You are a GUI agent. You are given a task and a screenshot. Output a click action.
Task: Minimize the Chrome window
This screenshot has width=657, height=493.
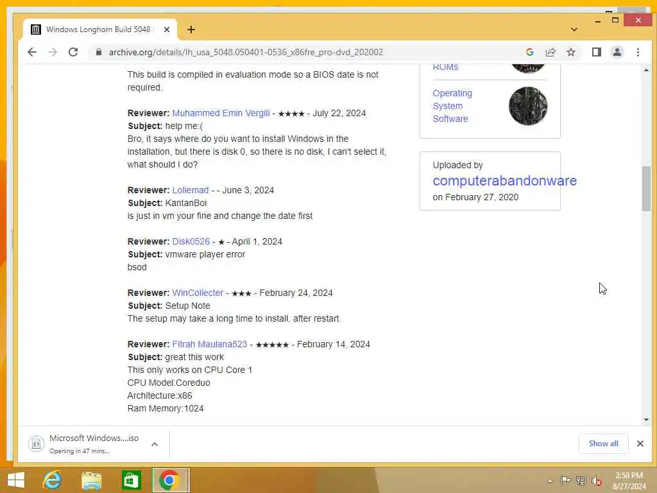(x=598, y=21)
